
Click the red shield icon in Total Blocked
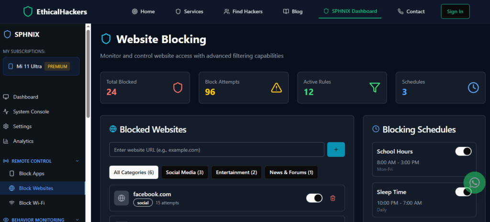pos(178,88)
